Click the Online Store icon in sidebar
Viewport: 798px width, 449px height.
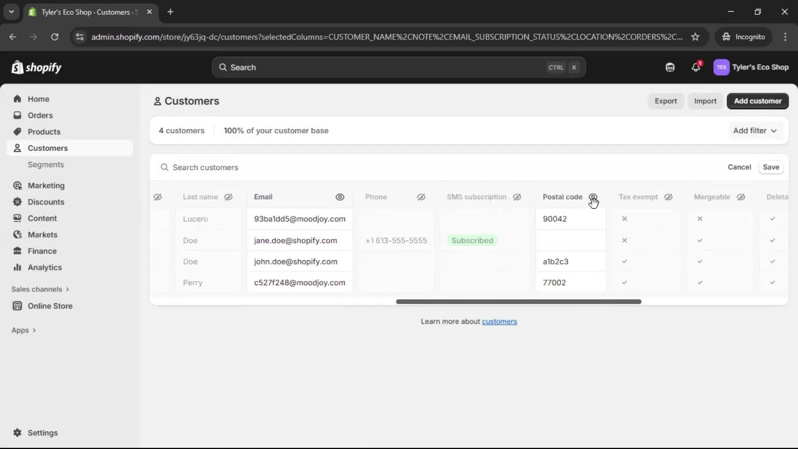pyautogui.click(x=17, y=306)
